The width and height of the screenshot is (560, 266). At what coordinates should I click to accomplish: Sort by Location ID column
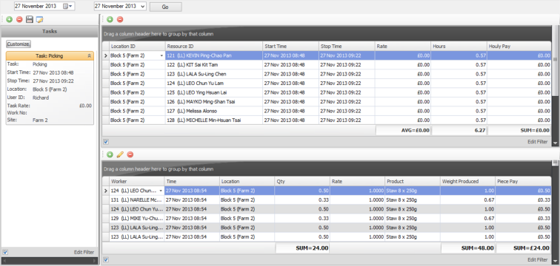pyautogui.click(x=137, y=47)
